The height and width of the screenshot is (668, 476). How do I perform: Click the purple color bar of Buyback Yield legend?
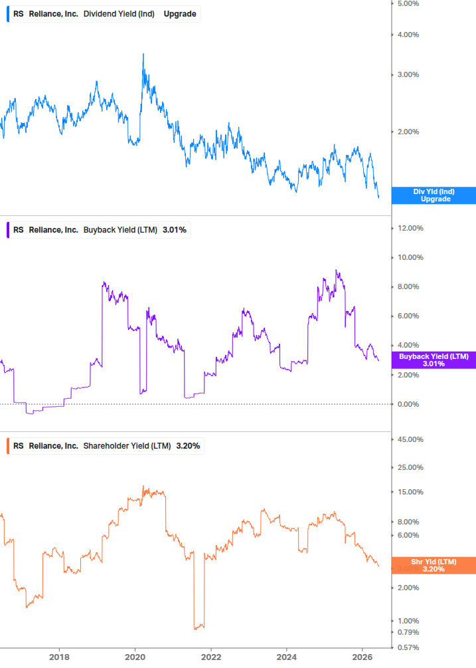[x=8, y=230]
